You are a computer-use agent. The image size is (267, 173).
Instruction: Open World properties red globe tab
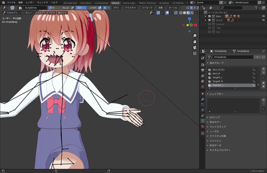tap(203, 87)
